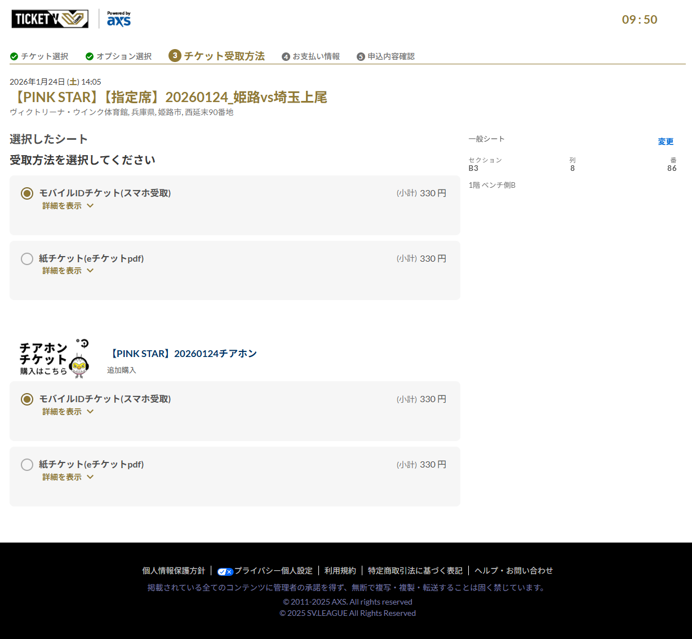
Task: Expand 詳細を表示 under seat paper ticket
Action: (68, 271)
